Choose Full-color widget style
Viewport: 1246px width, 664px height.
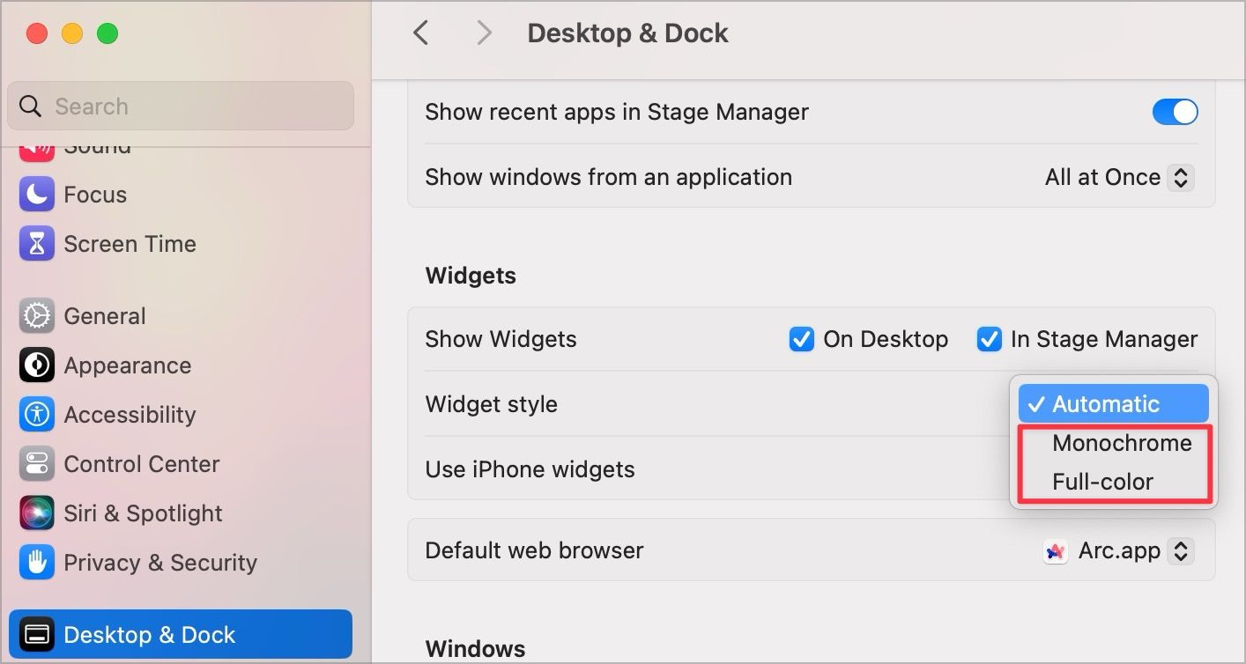1102,482
